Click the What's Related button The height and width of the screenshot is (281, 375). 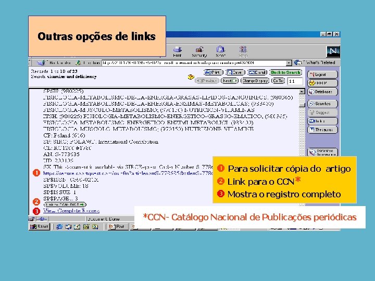coord(315,62)
